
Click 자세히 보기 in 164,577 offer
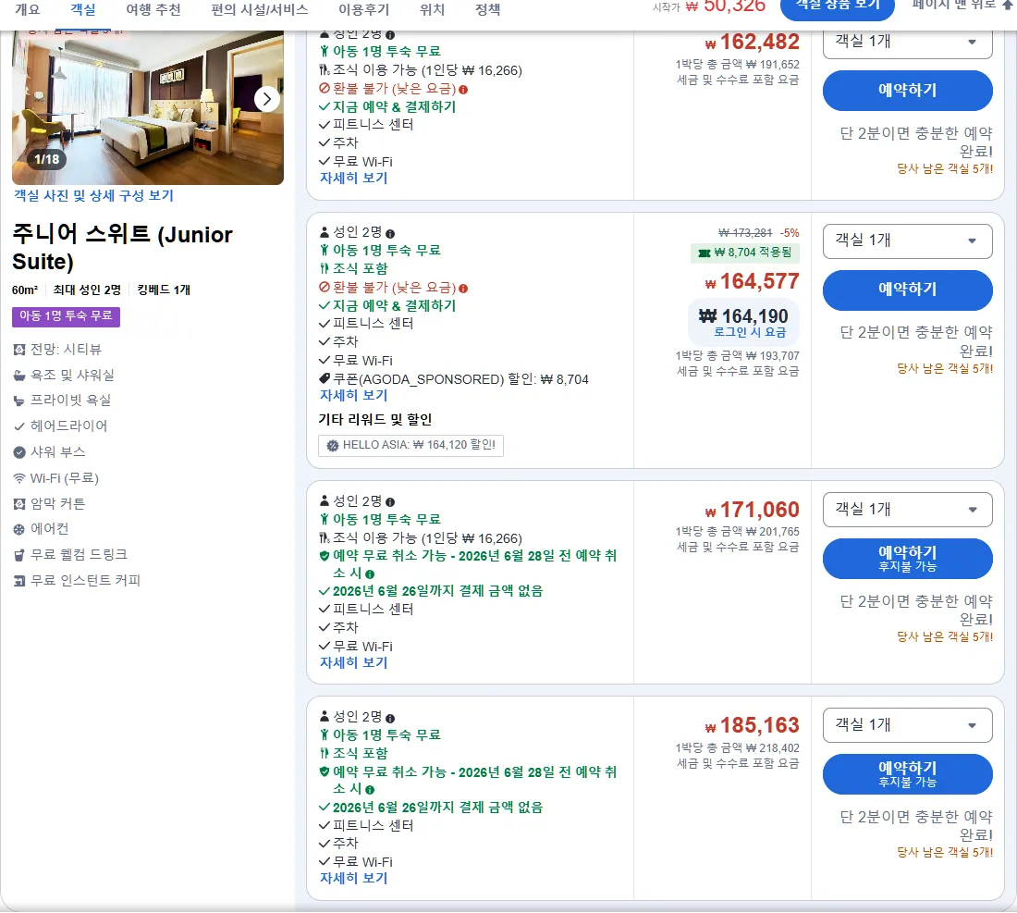point(353,395)
